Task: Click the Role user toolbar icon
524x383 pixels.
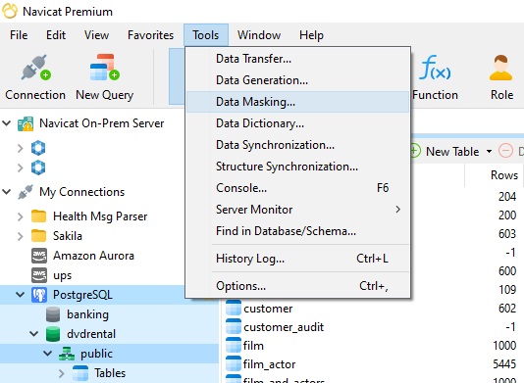Action: click(x=500, y=68)
